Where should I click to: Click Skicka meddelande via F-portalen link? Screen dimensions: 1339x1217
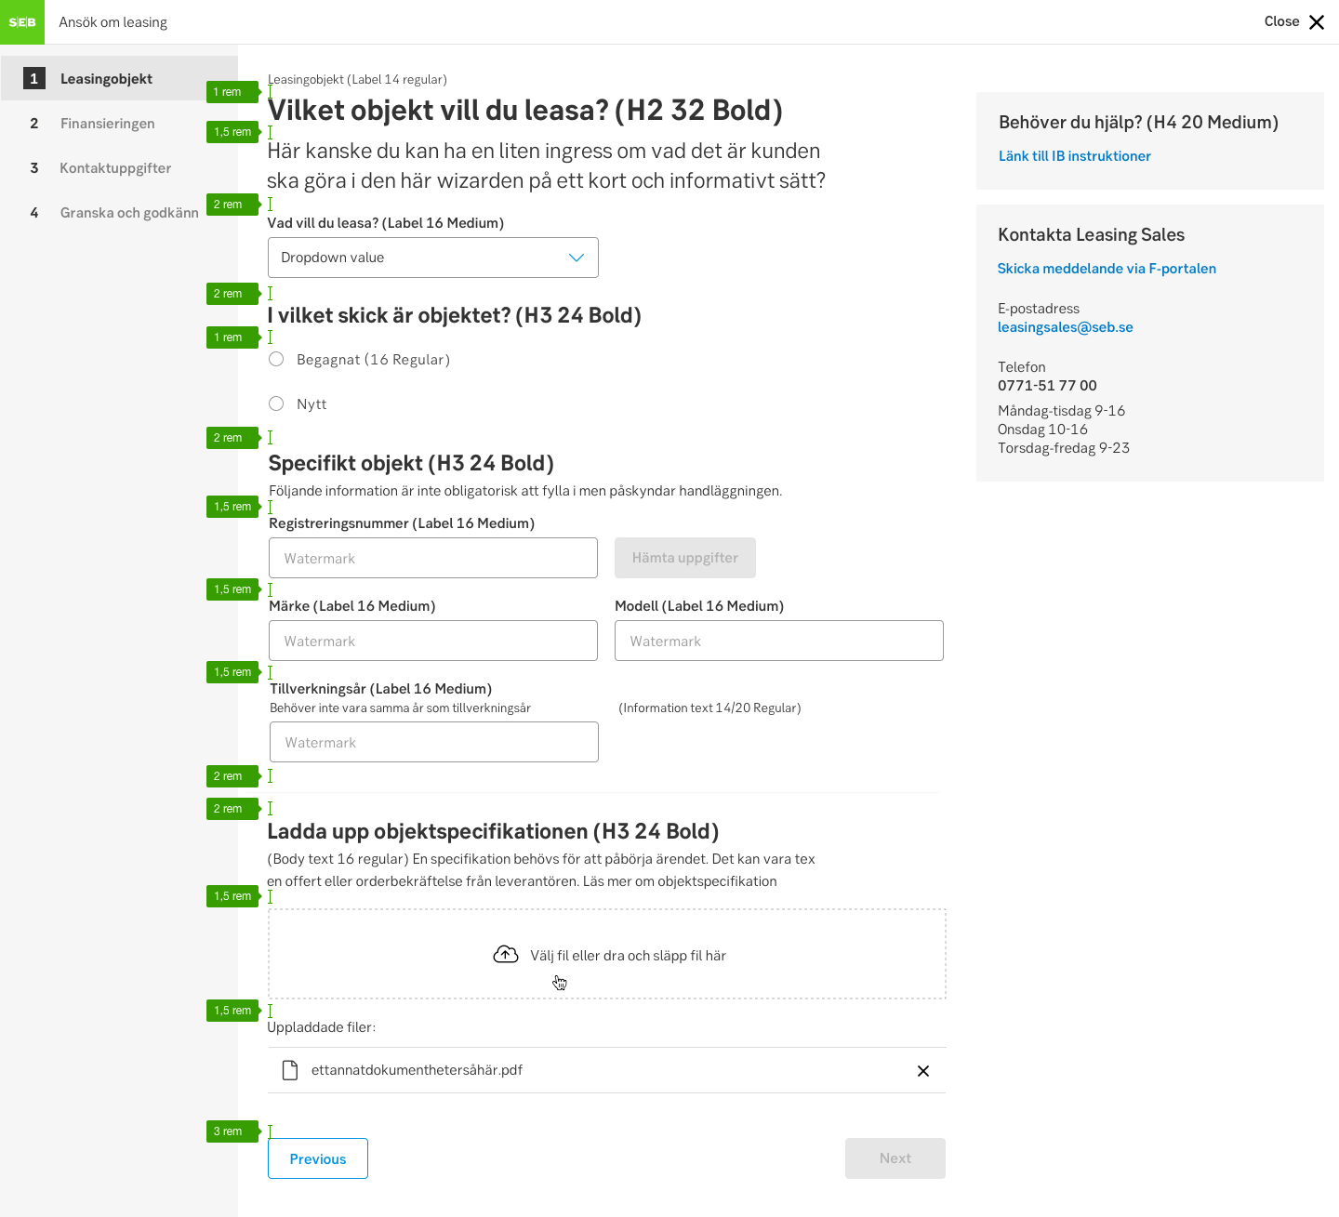(1107, 269)
